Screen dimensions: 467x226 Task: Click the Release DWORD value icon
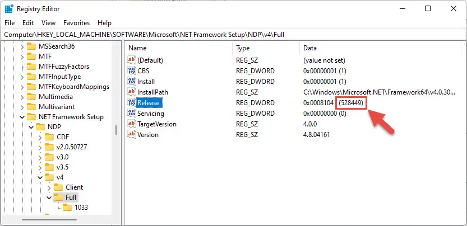pyautogui.click(x=132, y=103)
